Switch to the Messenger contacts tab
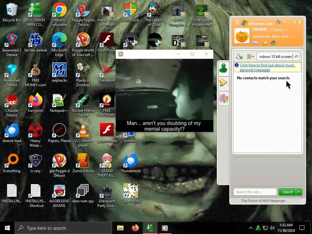 pyautogui.click(x=223, y=69)
